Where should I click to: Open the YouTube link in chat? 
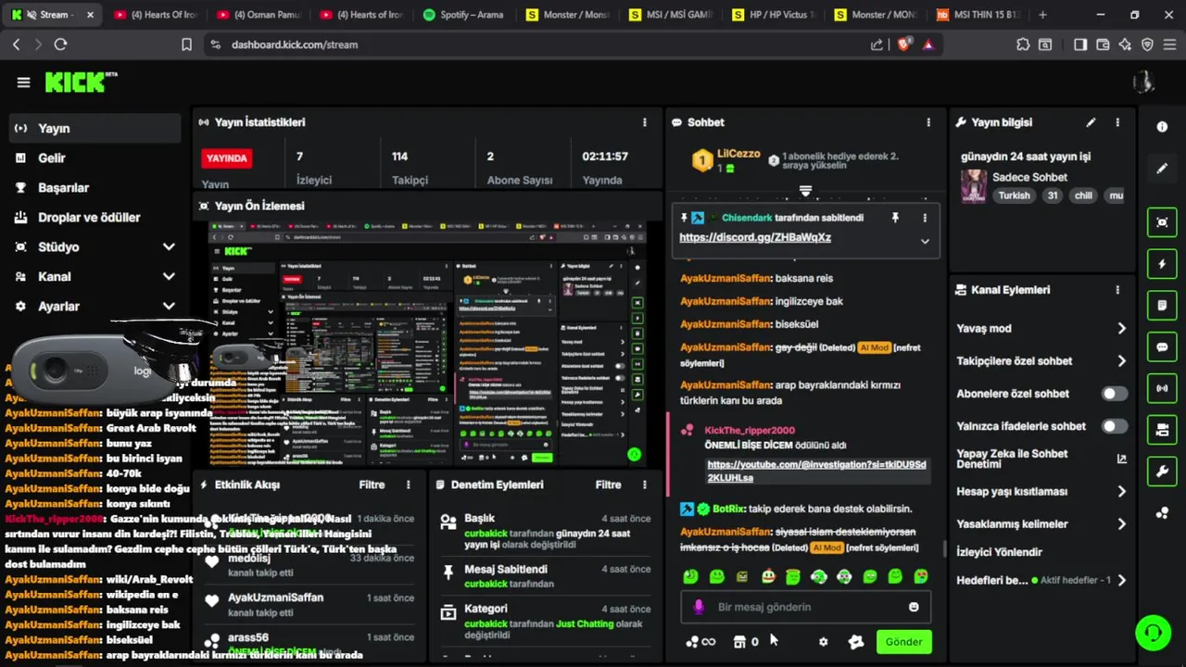pos(816,472)
